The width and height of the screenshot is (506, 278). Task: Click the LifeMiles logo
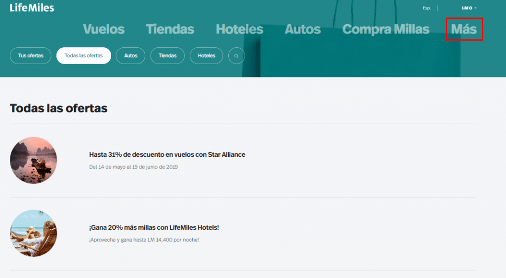[32, 8]
